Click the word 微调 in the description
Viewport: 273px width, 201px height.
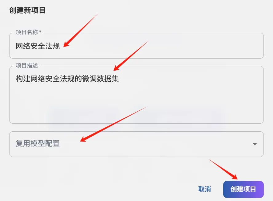[89, 79]
